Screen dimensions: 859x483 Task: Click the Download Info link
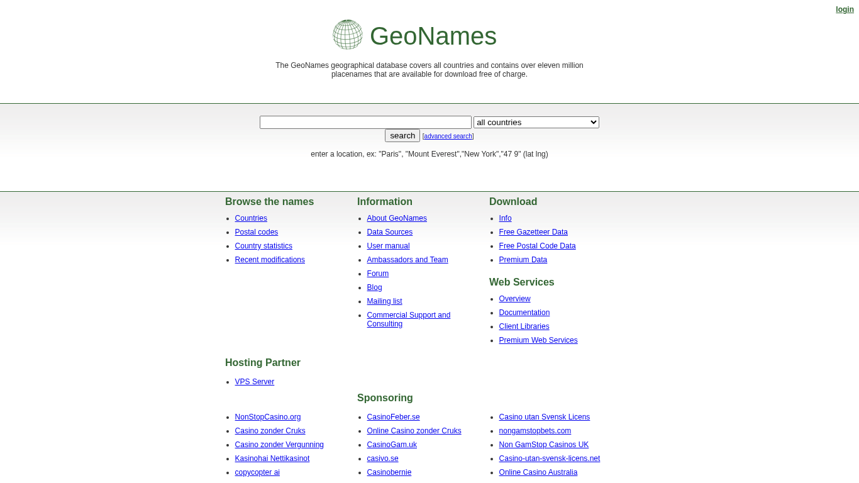point(506,218)
